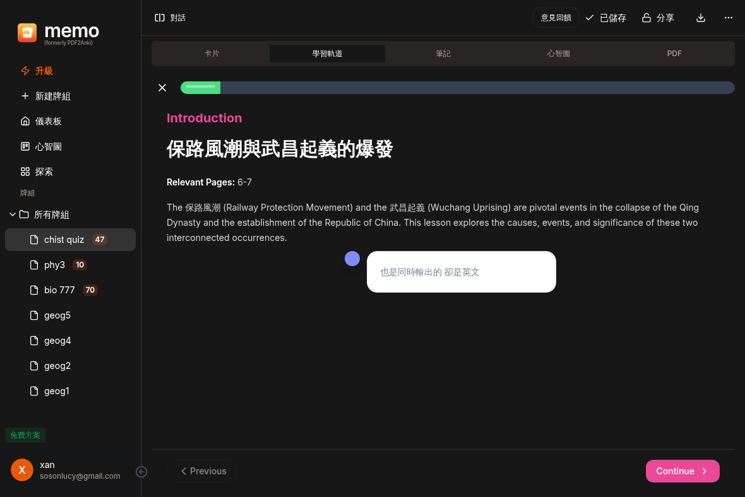
Task: Open the 探索 explore grid icon
Action: [25, 172]
